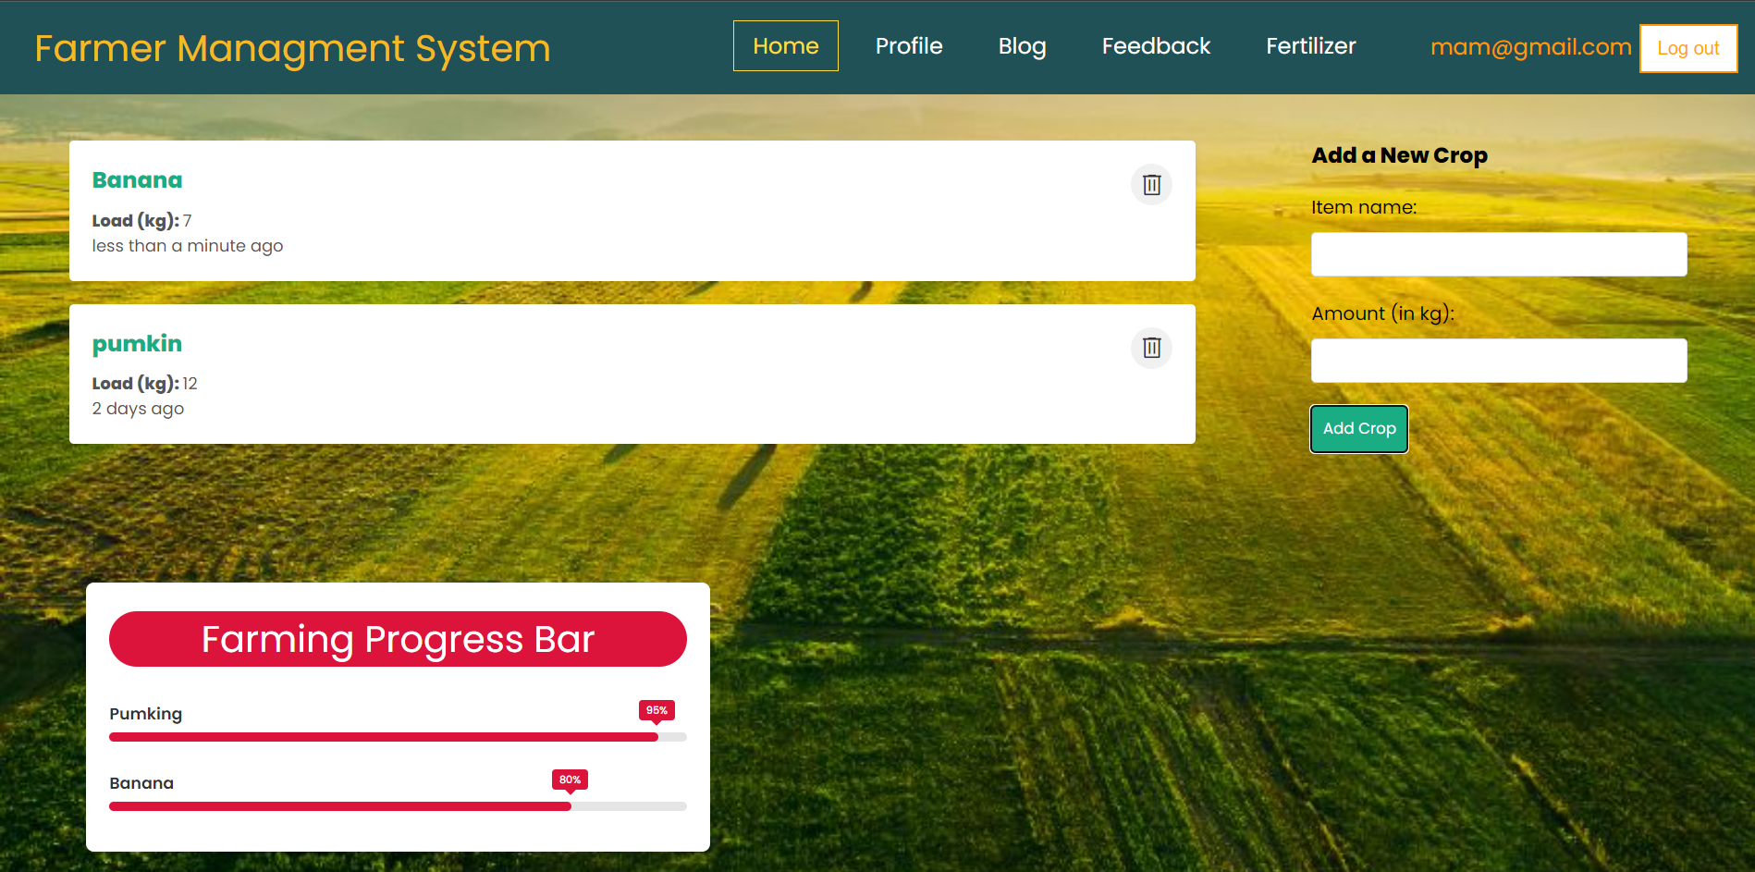Click the 'Item name:' label
1755x872 pixels.
tap(1364, 207)
